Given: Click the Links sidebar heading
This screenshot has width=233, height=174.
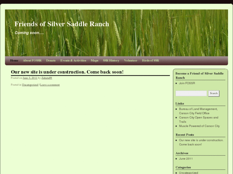Looking at the screenshot, I should [180, 103].
